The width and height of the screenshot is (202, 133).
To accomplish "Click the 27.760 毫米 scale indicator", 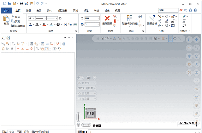I will coord(187,124).
